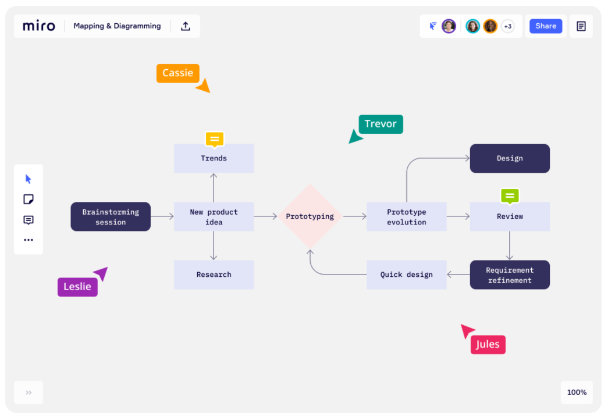Select the comment tool in left toolbar

pyautogui.click(x=29, y=220)
